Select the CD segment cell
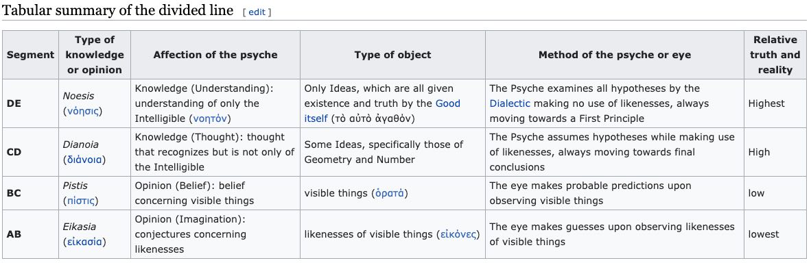Viewport: 811px width, 265px height. [30, 152]
